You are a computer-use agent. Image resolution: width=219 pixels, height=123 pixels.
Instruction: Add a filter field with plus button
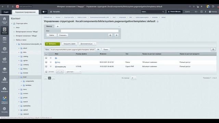[x=116, y=35]
